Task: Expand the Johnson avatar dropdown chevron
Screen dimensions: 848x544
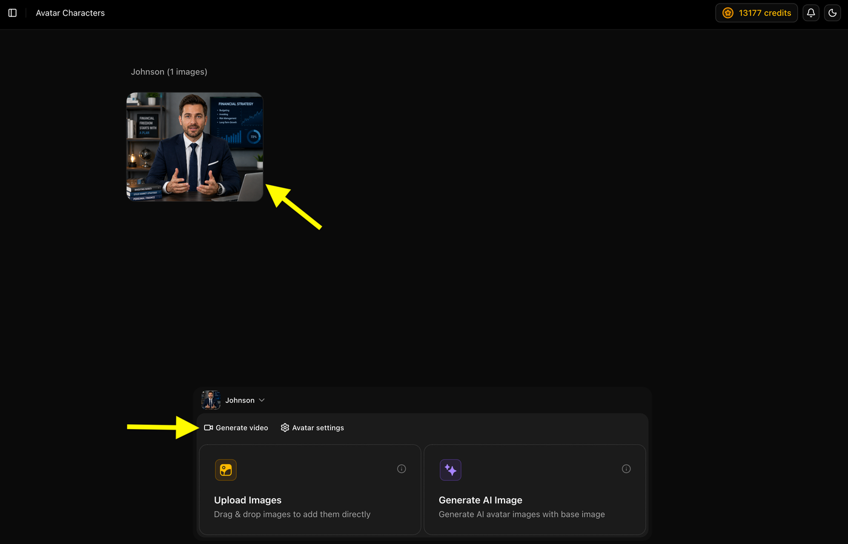Action: click(x=262, y=400)
